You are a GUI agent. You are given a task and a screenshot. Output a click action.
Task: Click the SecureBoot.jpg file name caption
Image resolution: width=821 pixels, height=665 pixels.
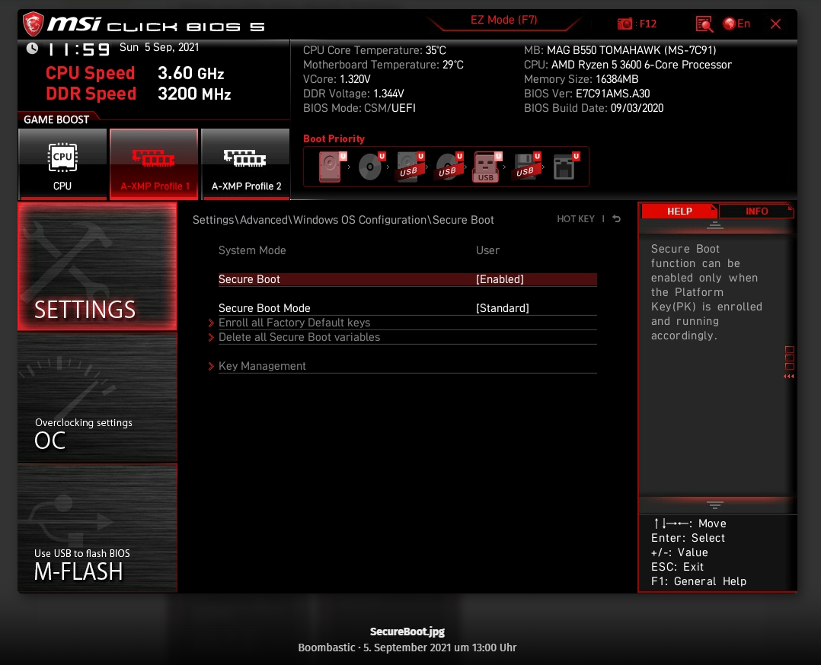click(x=407, y=632)
